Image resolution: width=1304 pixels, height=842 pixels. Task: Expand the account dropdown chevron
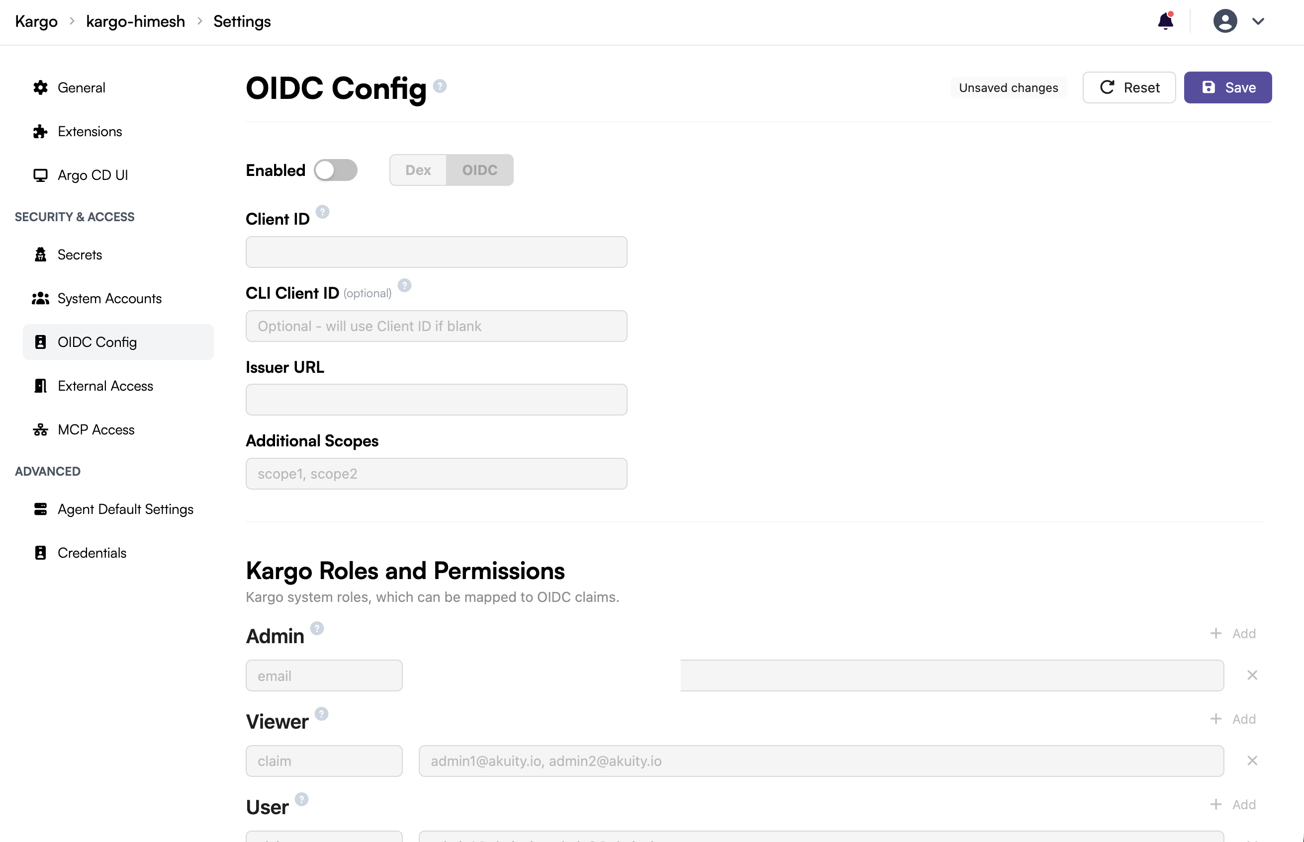[x=1258, y=21]
